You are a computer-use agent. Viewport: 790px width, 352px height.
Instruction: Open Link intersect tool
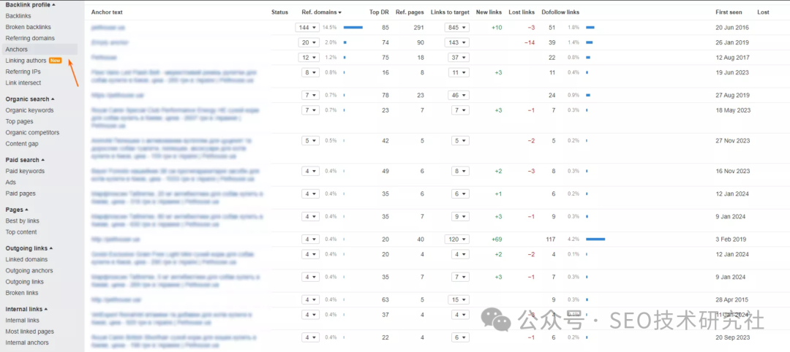23,83
